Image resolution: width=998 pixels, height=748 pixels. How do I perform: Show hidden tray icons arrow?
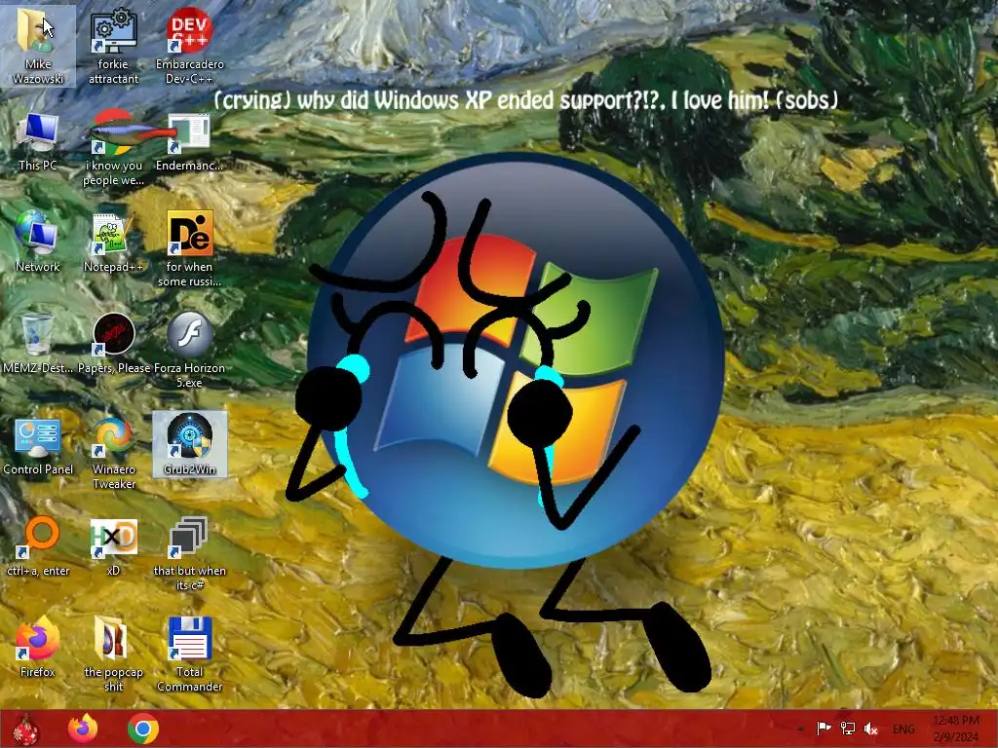tap(801, 729)
